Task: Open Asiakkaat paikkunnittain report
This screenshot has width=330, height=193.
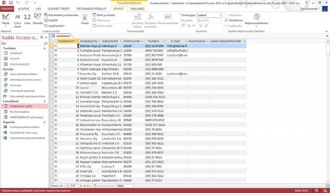Action: point(24,127)
